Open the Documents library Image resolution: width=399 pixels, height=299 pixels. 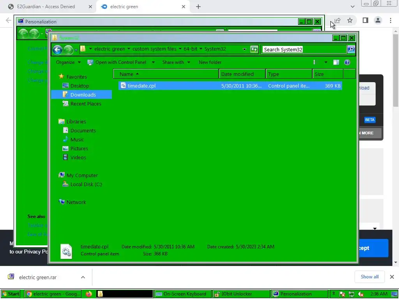coord(83,130)
